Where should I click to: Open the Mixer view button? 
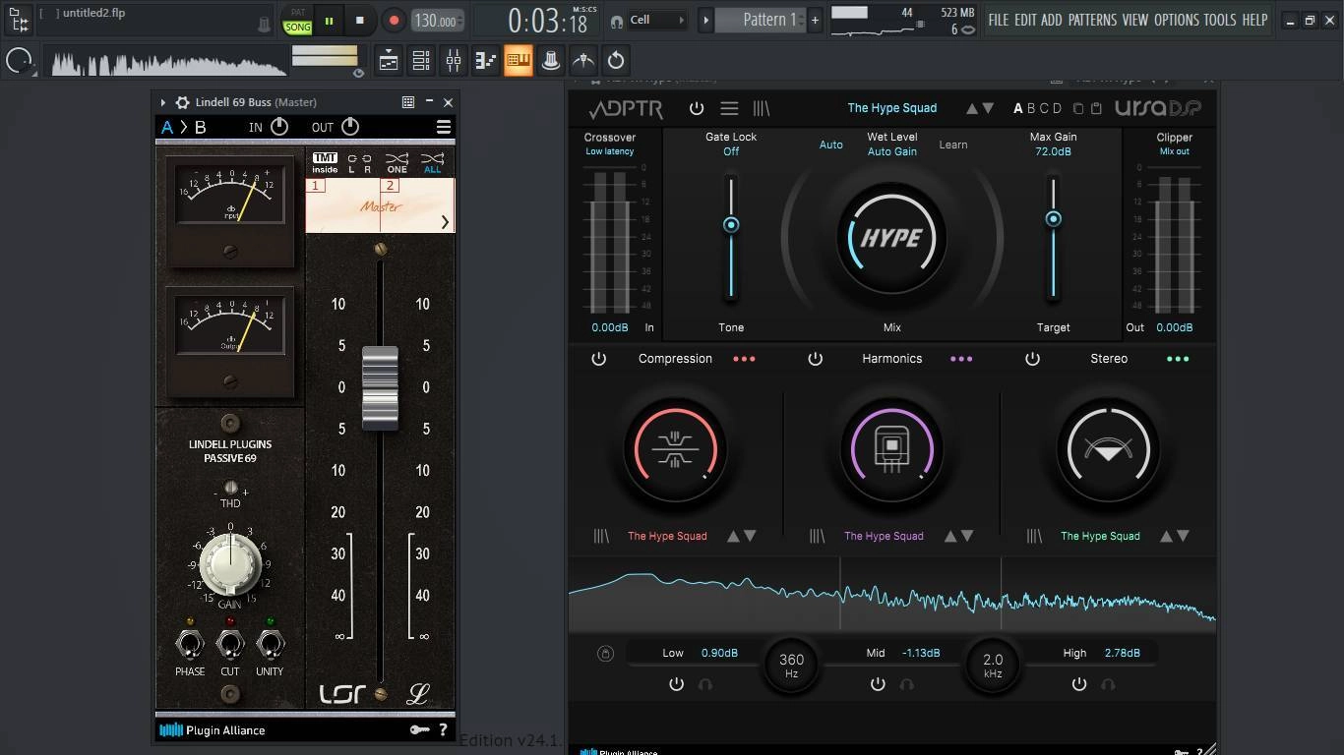tap(454, 61)
